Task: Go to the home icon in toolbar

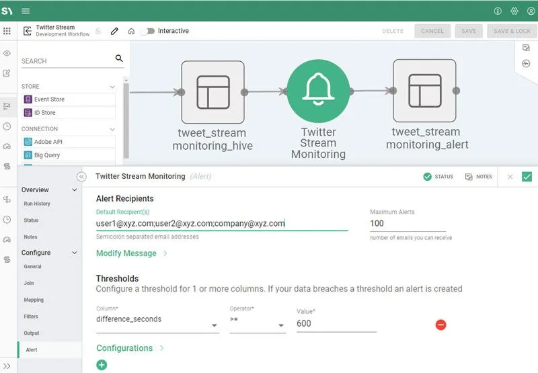Action: pos(131,31)
